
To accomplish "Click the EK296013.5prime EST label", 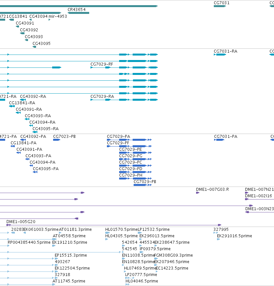I will point(157,236).
